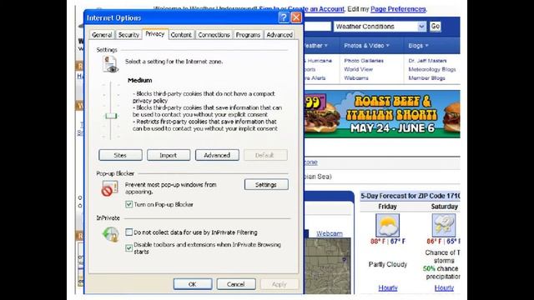Expand the Photos & Video menu
The width and height of the screenshot is (534, 300).
pos(366,46)
